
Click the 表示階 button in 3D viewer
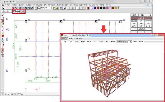pos(141,42)
